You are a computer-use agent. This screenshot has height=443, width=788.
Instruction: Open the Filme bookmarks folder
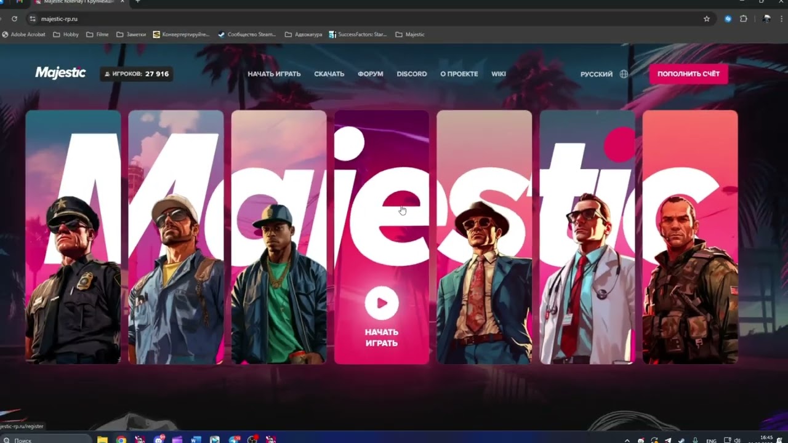tap(97, 34)
